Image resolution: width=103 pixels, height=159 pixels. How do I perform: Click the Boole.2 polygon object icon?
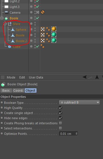click(13, 41)
